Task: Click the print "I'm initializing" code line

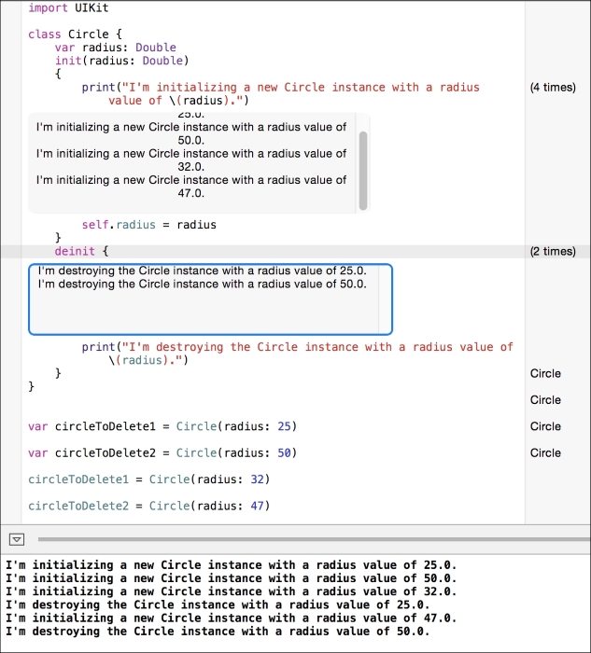Action: 280,94
